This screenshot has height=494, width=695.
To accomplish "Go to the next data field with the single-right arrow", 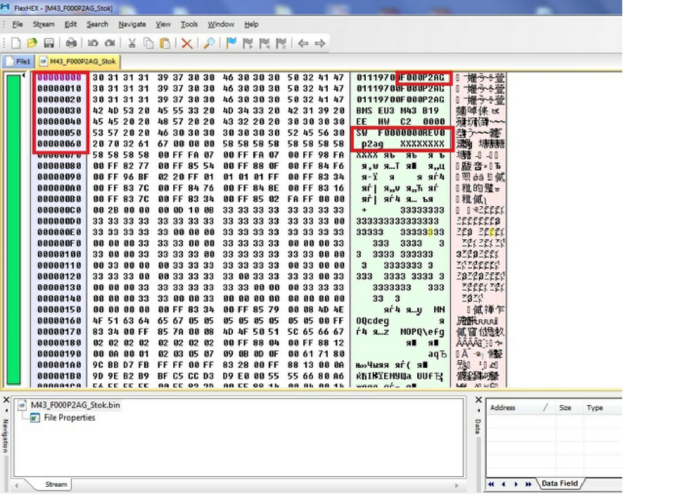I will (516, 484).
